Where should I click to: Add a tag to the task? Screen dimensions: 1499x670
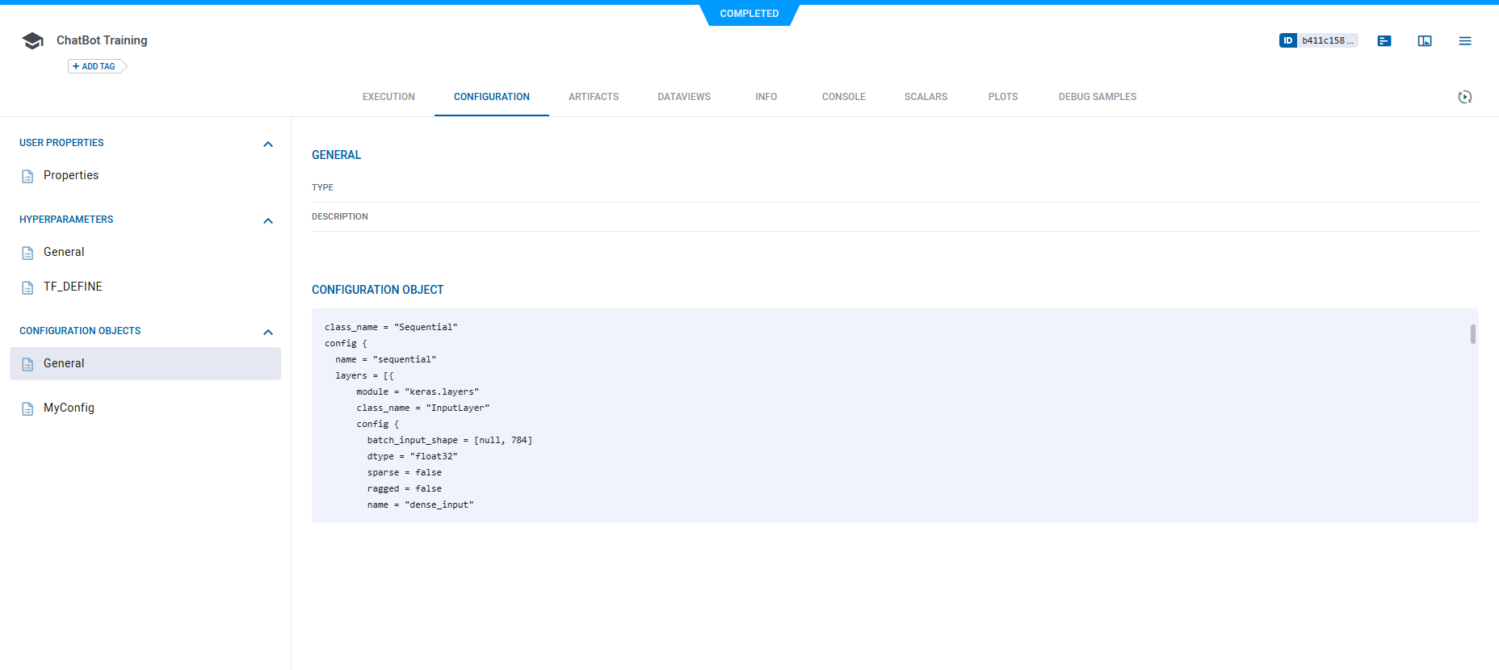95,66
